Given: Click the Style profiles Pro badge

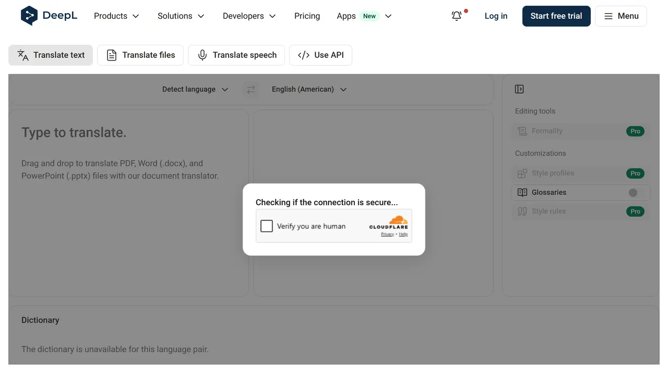Looking at the screenshot, I should 635,173.
